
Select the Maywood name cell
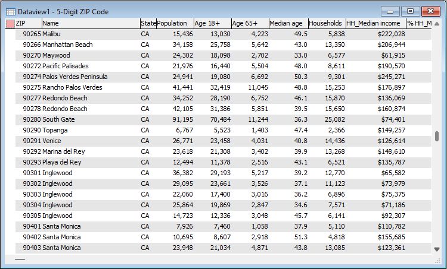tap(56, 55)
